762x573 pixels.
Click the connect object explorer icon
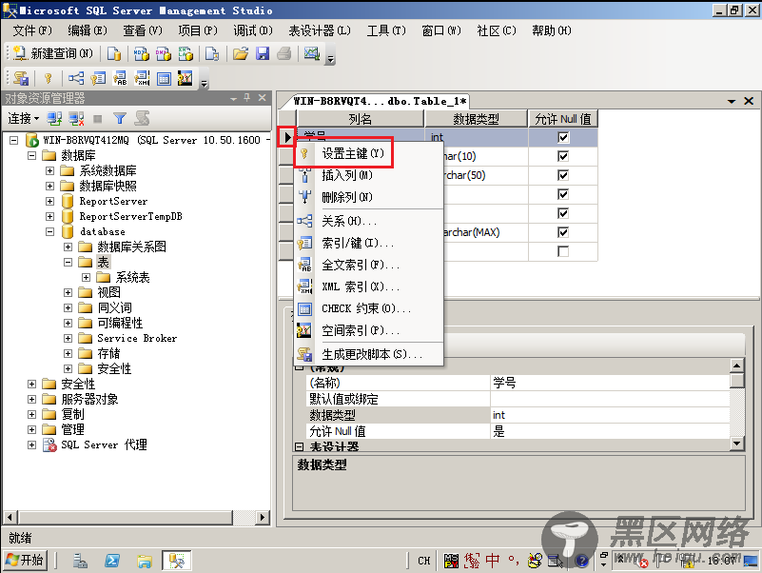coord(54,118)
